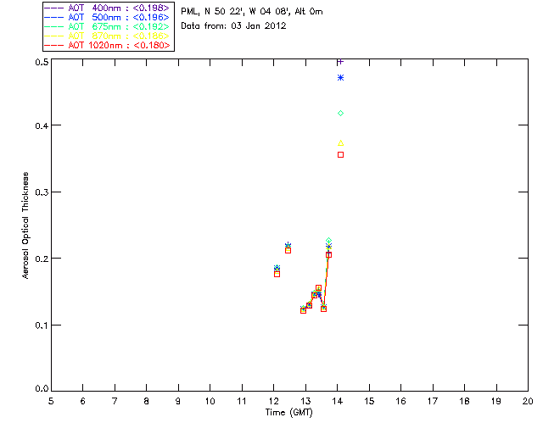Click the purple plus marker at 0.5
The width and height of the screenshot is (543, 434).
[340, 62]
